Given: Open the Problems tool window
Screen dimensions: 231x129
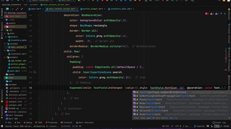Looking at the screenshot, I should pos(51,123).
